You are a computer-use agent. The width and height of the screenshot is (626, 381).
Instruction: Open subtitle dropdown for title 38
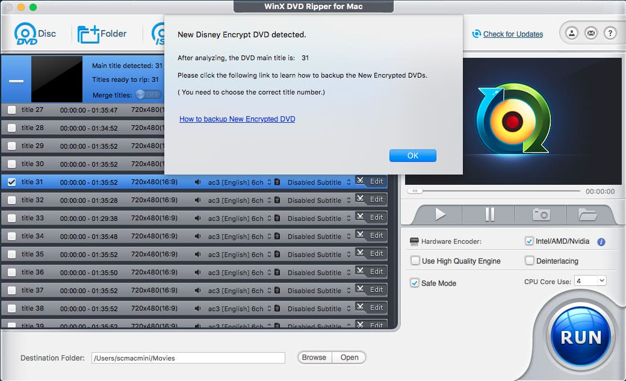tap(349, 308)
